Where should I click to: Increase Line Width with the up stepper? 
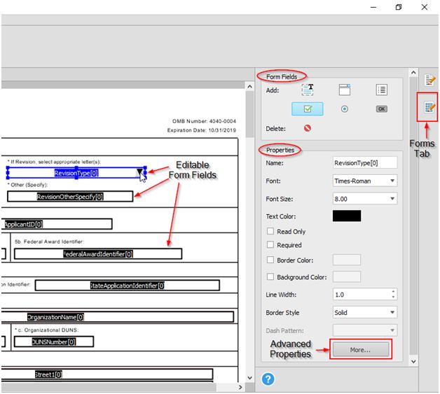click(x=394, y=292)
